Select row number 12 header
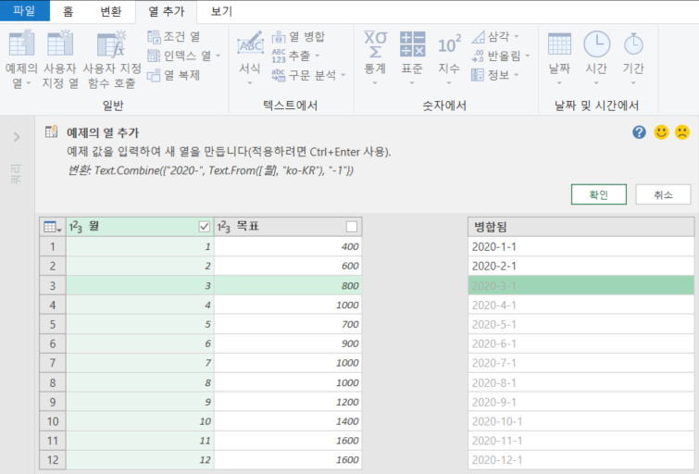699x474 pixels. (x=53, y=460)
